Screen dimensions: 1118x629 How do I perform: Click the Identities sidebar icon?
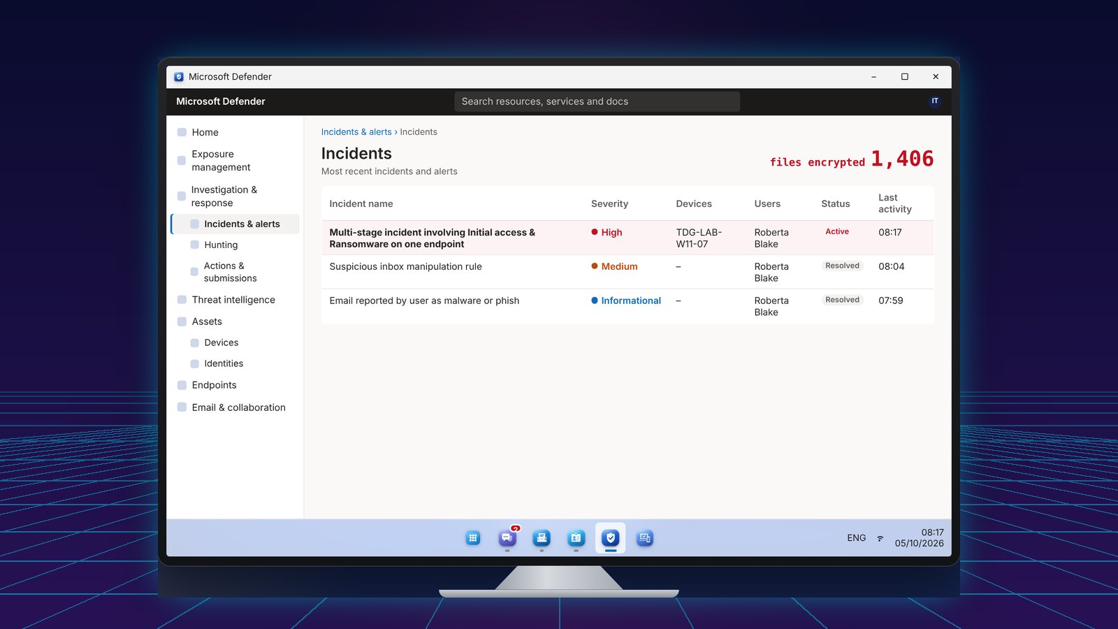195,363
